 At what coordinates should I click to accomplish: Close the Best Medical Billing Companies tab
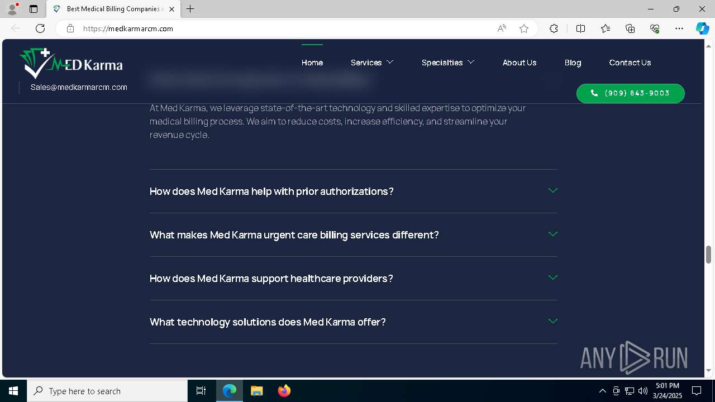click(172, 9)
